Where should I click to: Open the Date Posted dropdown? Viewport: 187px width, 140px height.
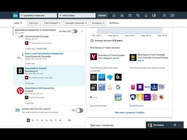point(52,23)
